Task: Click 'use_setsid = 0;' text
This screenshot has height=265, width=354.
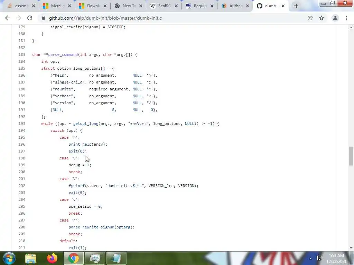Action: click(x=86, y=206)
